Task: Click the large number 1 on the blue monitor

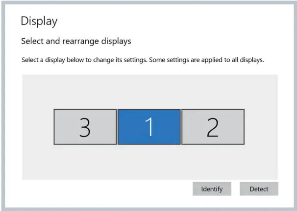Action: [149, 127]
